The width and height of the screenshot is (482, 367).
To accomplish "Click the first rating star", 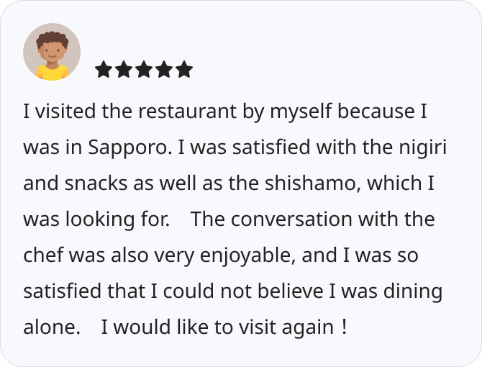I will tap(104, 69).
